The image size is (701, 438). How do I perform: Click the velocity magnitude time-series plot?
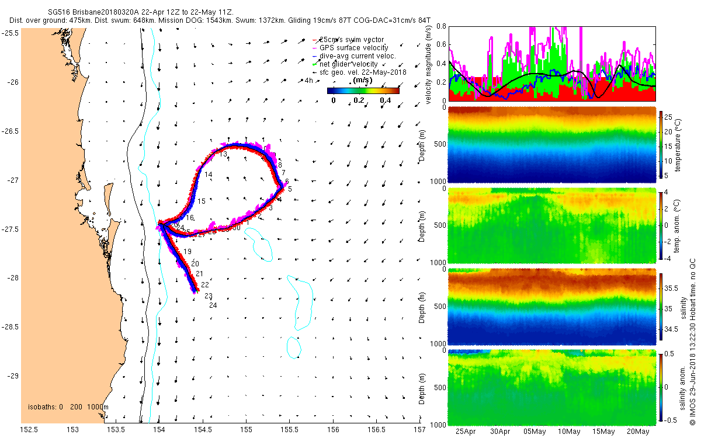click(x=552, y=63)
